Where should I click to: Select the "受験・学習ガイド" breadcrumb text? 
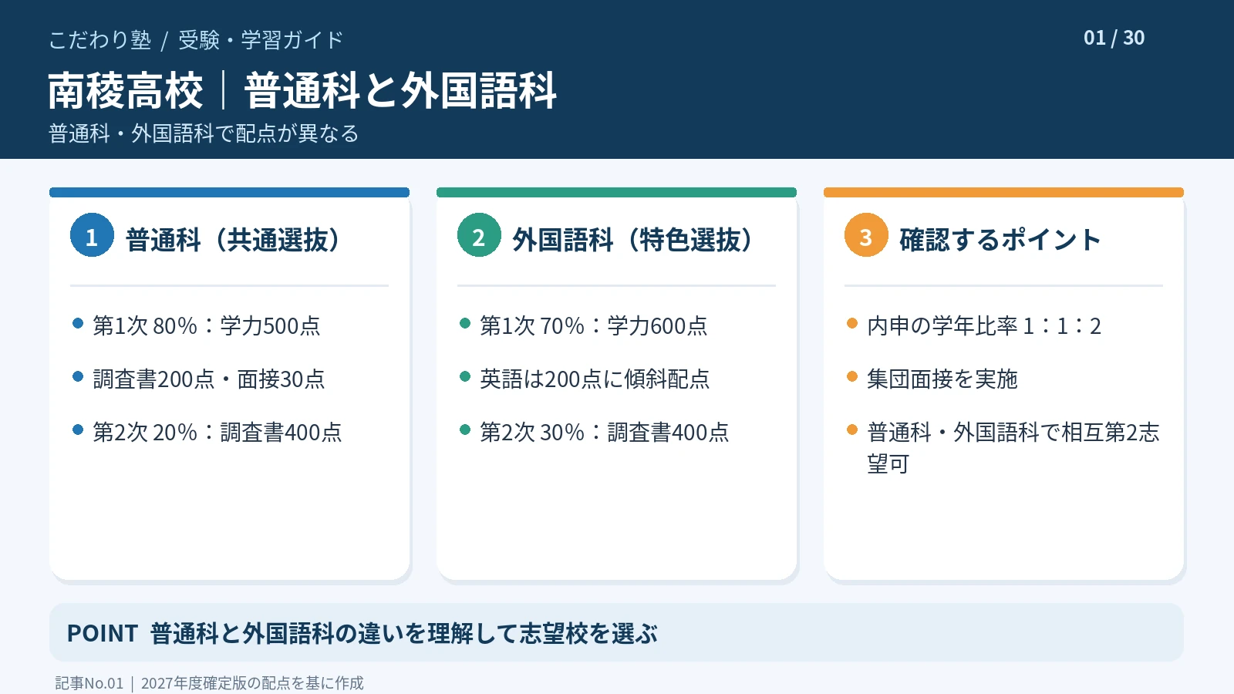pyautogui.click(x=261, y=40)
